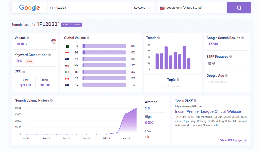Click the SG 5% volume bar
The image size is (260, 152).
coord(104,52)
